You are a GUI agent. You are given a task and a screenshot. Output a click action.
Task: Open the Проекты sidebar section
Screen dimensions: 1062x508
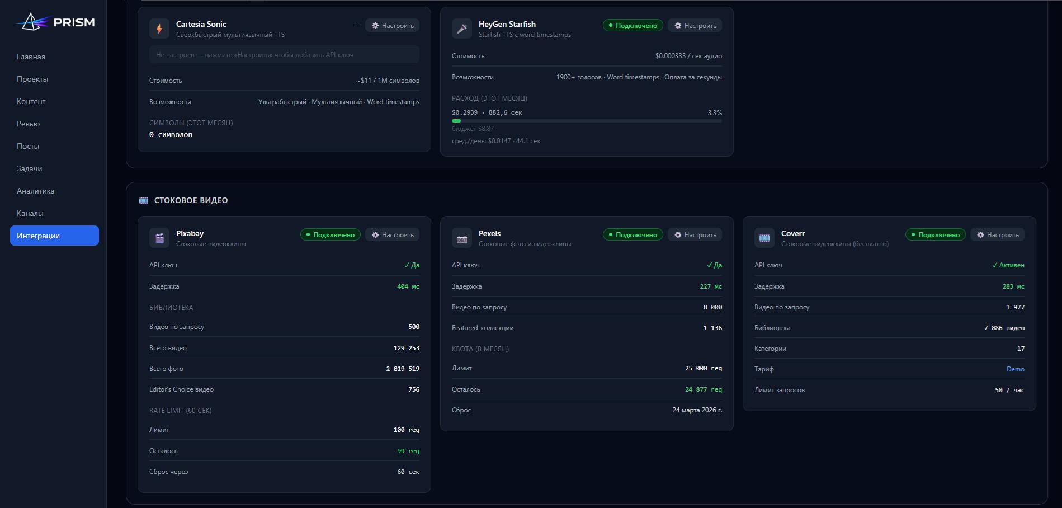[32, 79]
